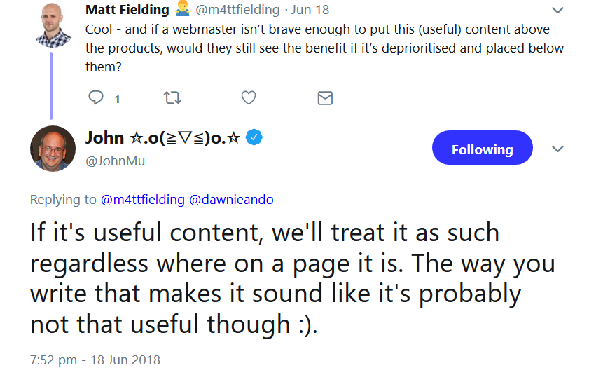Toggle the Following button
Image resolution: width=596 pixels, height=375 pixels.
pos(482,149)
